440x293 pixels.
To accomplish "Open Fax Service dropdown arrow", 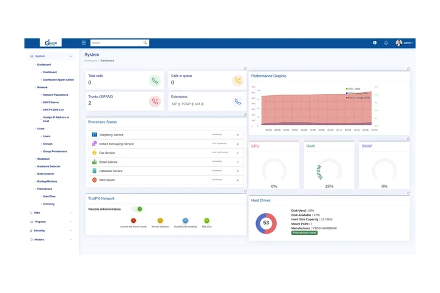I will pyautogui.click(x=237, y=153).
